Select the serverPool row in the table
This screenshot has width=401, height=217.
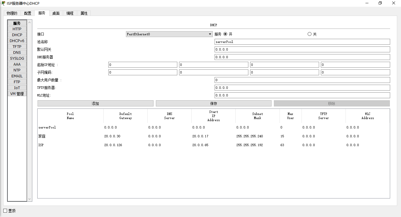pyautogui.click(x=214, y=127)
